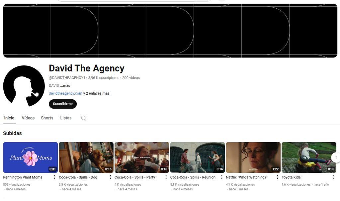The height and width of the screenshot is (201, 340).
Task: Open the Coca-Cola - Spills - Party title link
Action: (x=135, y=177)
